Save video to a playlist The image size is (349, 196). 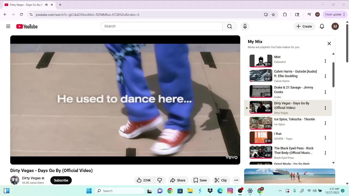coord(200,180)
